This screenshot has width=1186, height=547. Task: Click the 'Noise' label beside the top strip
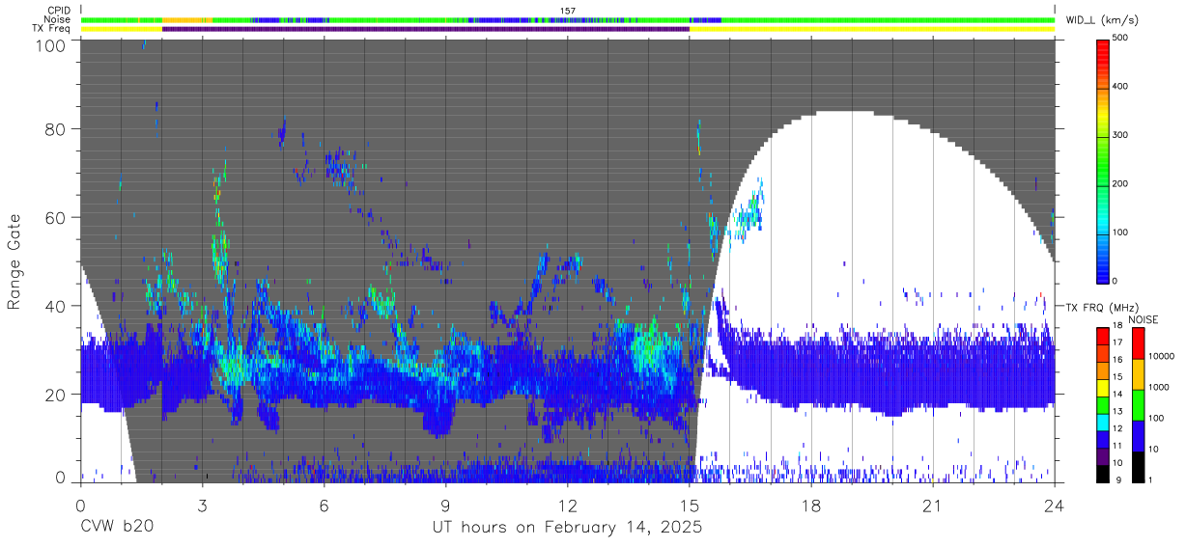coord(59,19)
